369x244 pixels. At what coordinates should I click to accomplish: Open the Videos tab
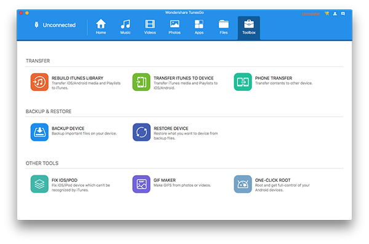[x=150, y=26]
